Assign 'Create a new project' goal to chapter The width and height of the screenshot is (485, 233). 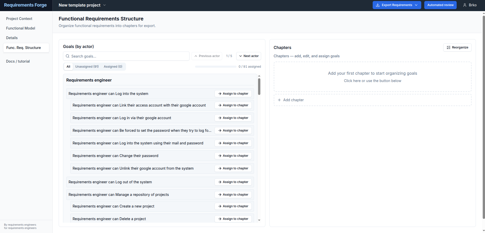233,206
